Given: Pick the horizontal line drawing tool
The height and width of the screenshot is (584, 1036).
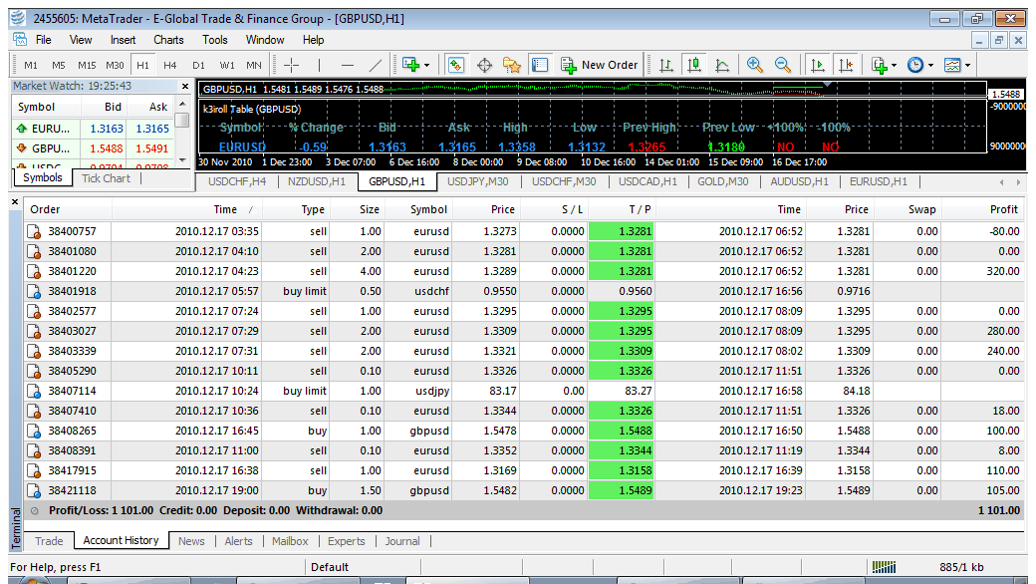Looking at the screenshot, I should point(348,65).
